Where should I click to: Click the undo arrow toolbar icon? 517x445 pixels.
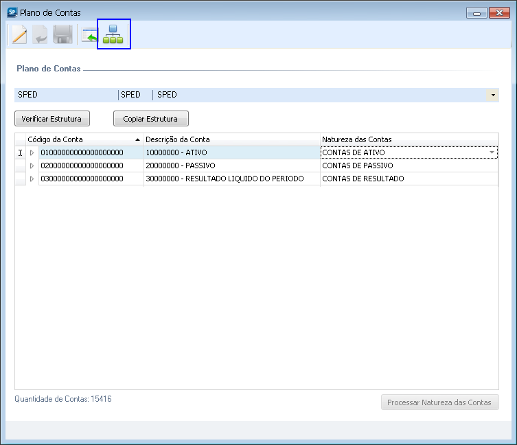pos(41,34)
